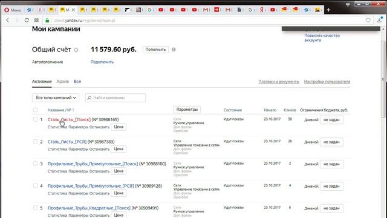Screen dimensions: 387x218
Task: Set daily budget не задан for campaign 5
Action: 331,208
